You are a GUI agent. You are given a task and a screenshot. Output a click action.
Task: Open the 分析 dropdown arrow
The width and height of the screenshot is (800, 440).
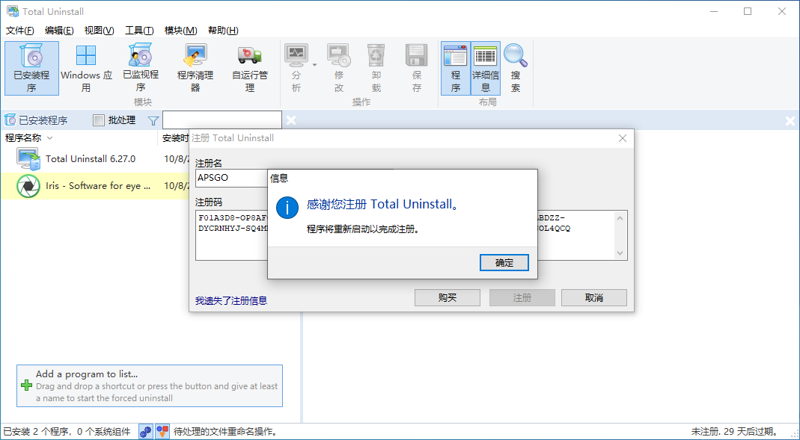coord(314,65)
